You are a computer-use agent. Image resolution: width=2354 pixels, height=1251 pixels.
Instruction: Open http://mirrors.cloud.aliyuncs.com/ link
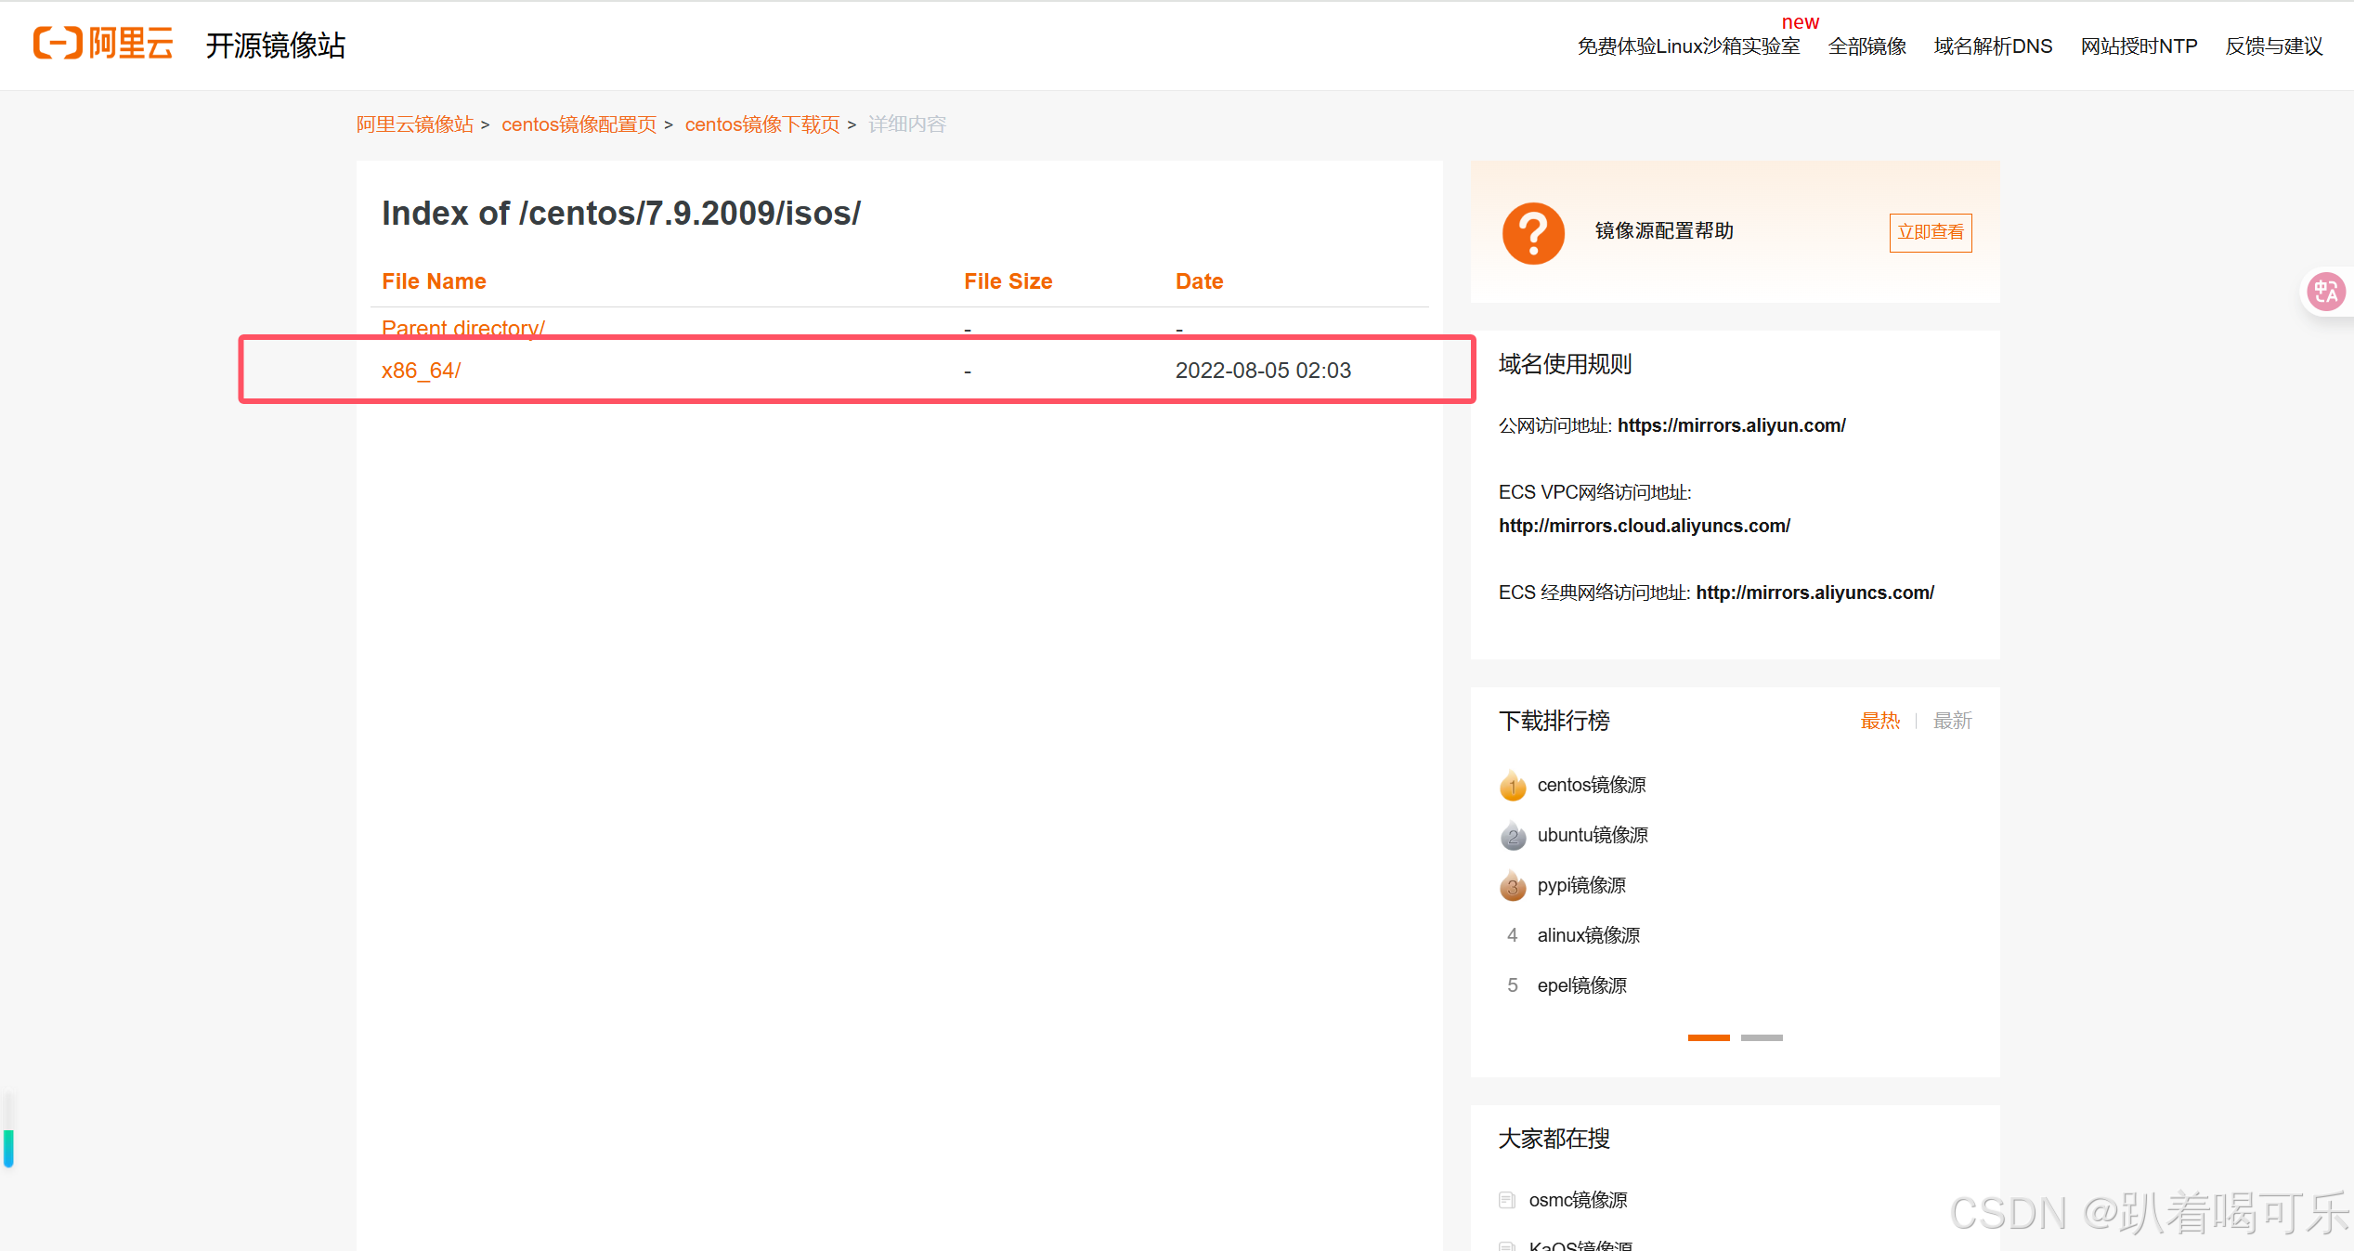point(1645,526)
